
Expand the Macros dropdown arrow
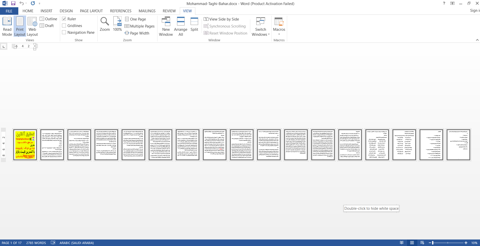[x=279, y=34]
